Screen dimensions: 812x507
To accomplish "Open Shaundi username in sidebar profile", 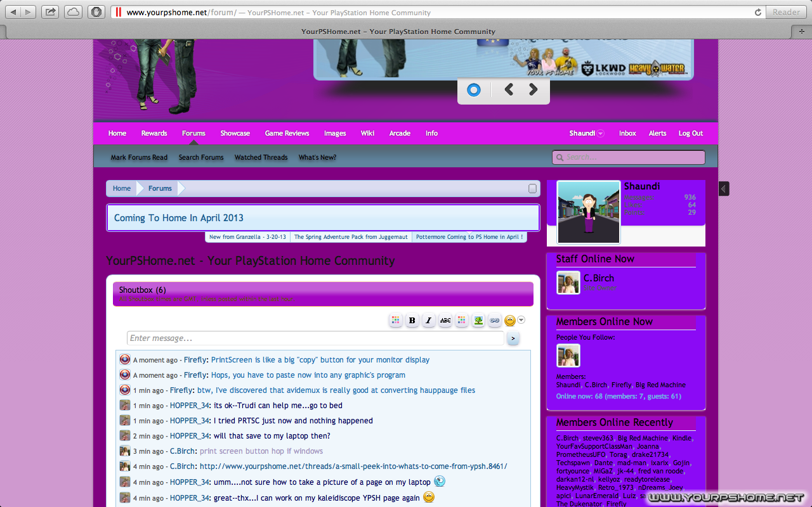I will 642,186.
